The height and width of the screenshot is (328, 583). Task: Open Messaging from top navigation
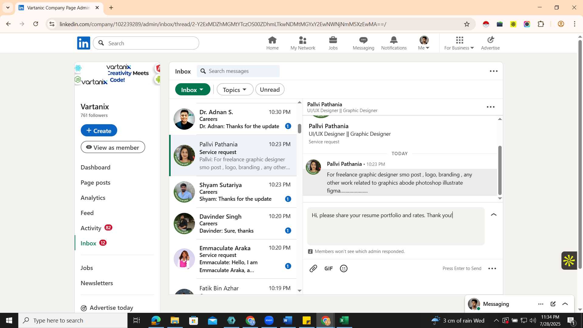[x=363, y=43]
